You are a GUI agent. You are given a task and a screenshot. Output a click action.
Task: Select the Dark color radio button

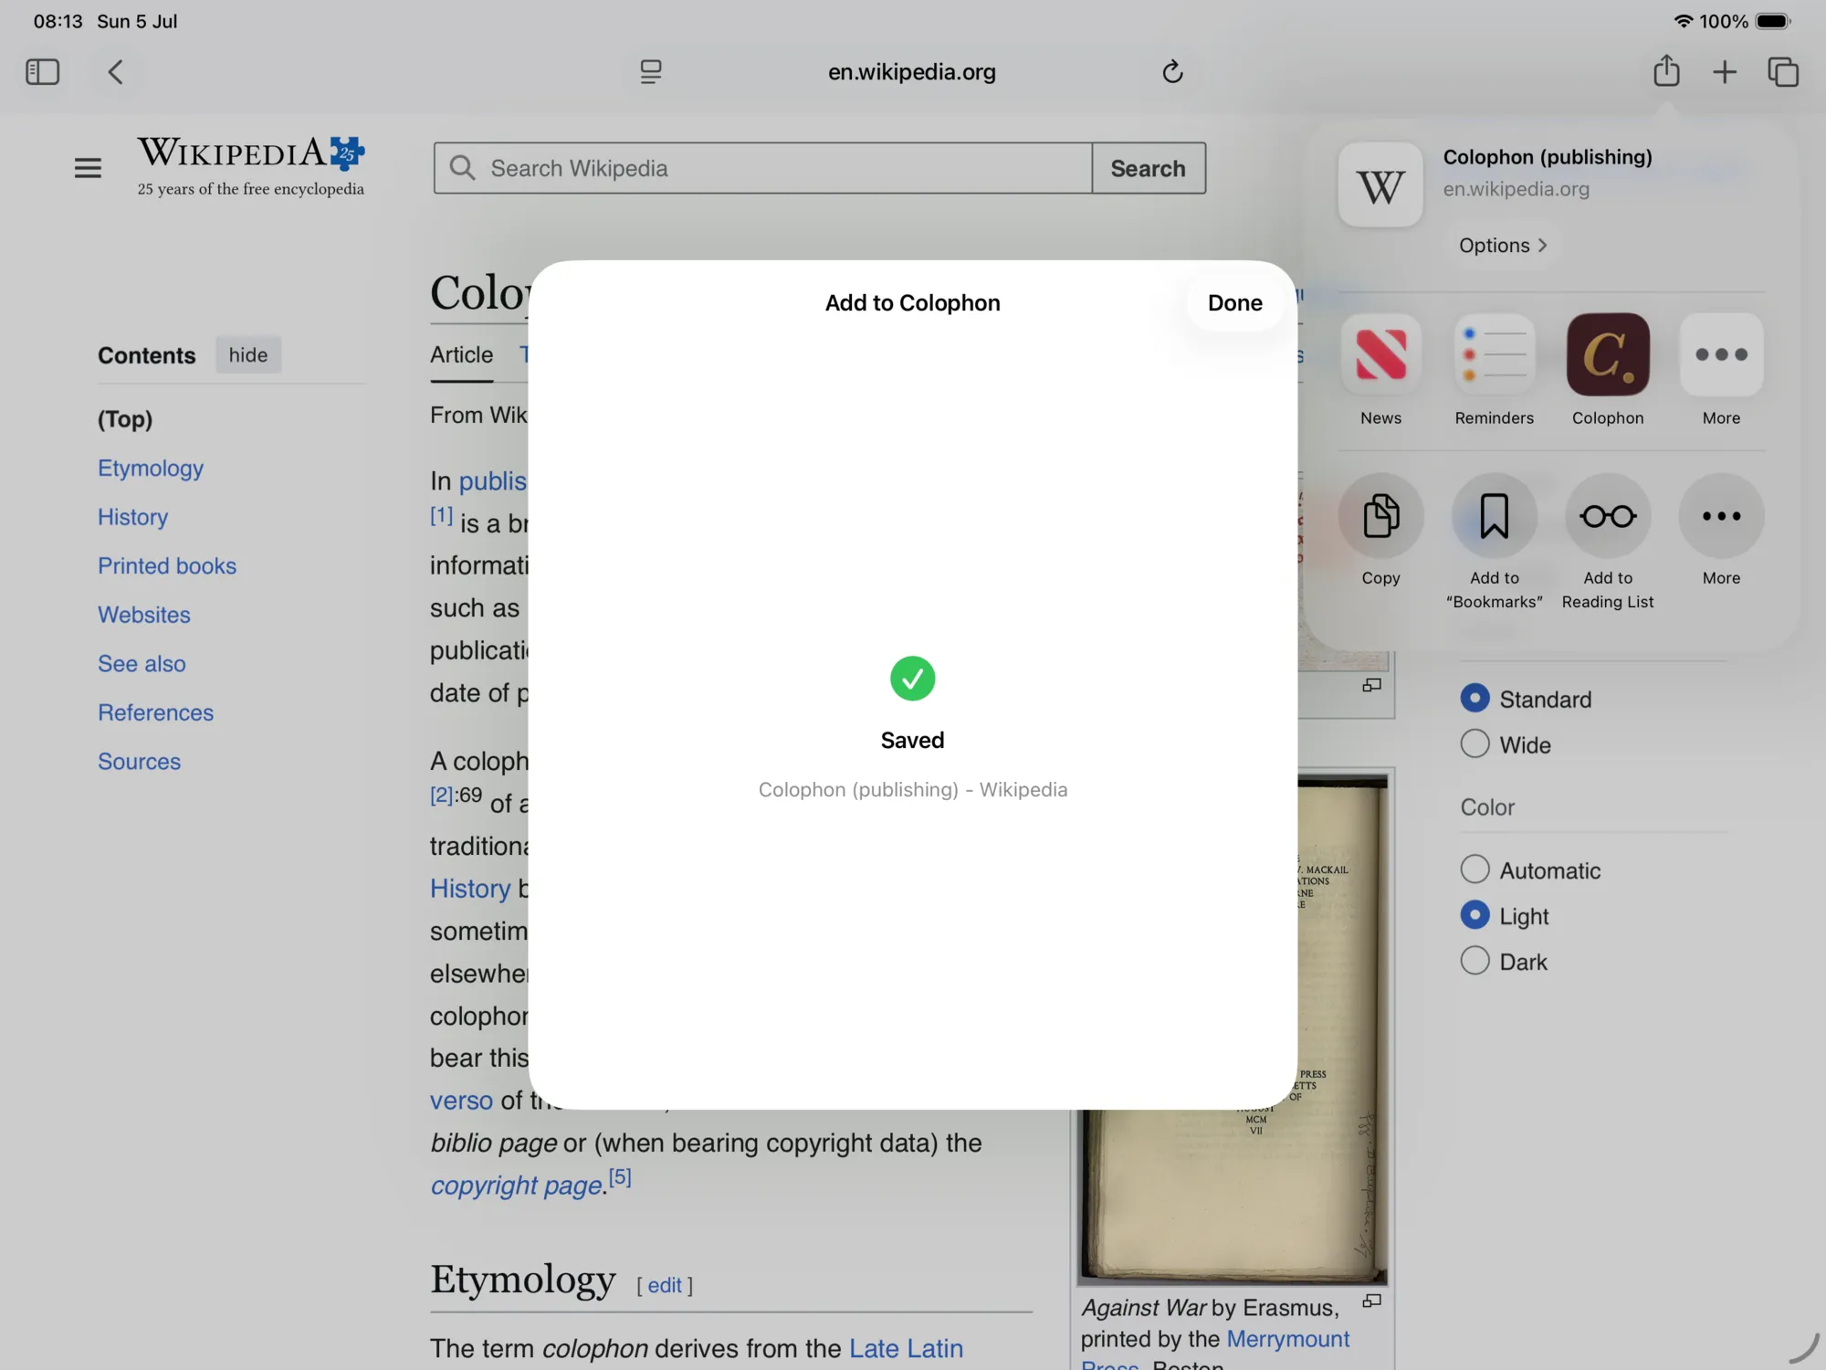point(1474,960)
